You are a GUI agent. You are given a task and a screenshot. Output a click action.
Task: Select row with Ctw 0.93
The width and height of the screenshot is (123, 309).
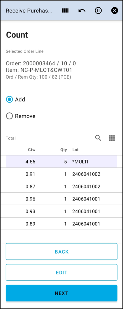point(61,211)
